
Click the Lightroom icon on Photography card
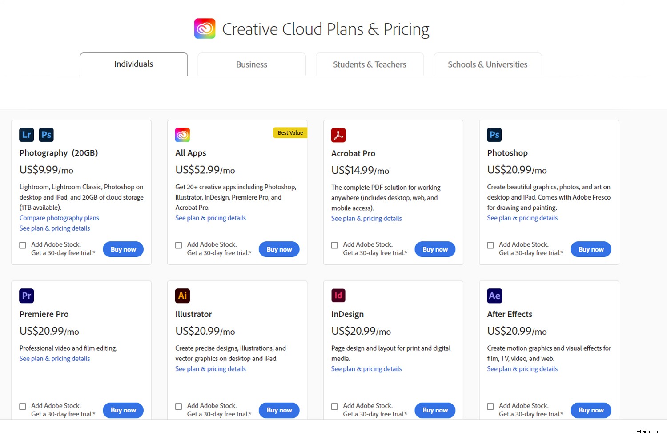pyautogui.click(x=27, y=135)
